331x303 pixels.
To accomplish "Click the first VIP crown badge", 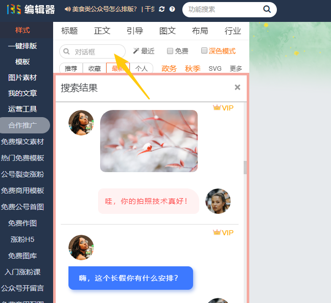I will [223, 108].
